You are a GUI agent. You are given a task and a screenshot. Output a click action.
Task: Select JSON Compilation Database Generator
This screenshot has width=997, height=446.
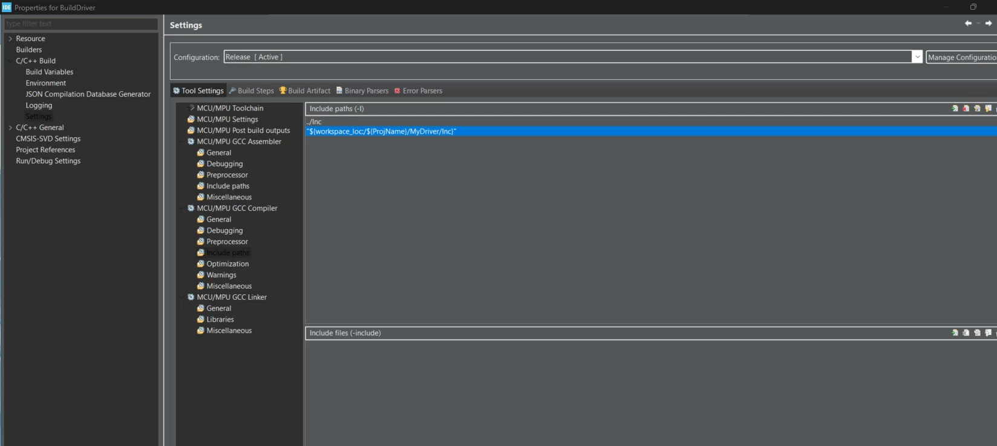[88, 94]
